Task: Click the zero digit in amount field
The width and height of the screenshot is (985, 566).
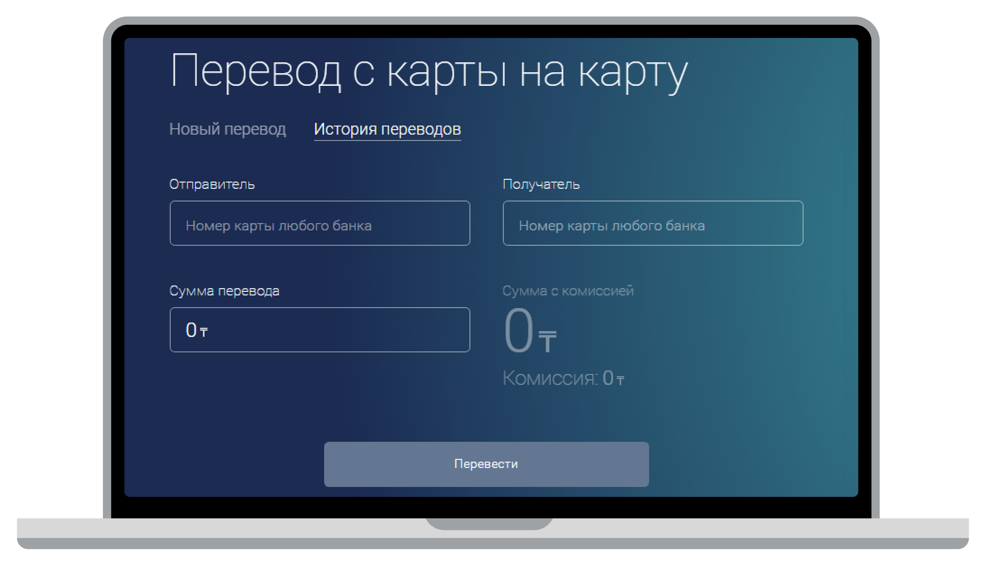Action: click(191, 330)
